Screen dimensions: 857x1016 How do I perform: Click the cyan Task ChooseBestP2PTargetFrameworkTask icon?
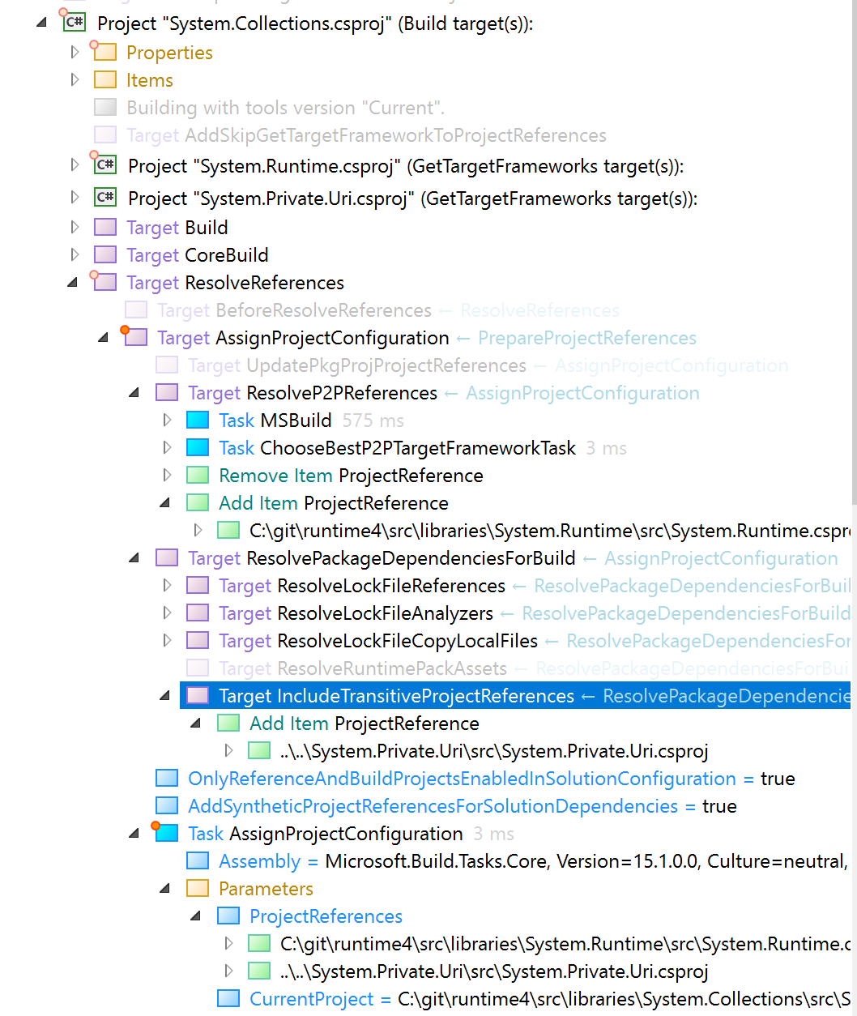click(198, 448)
